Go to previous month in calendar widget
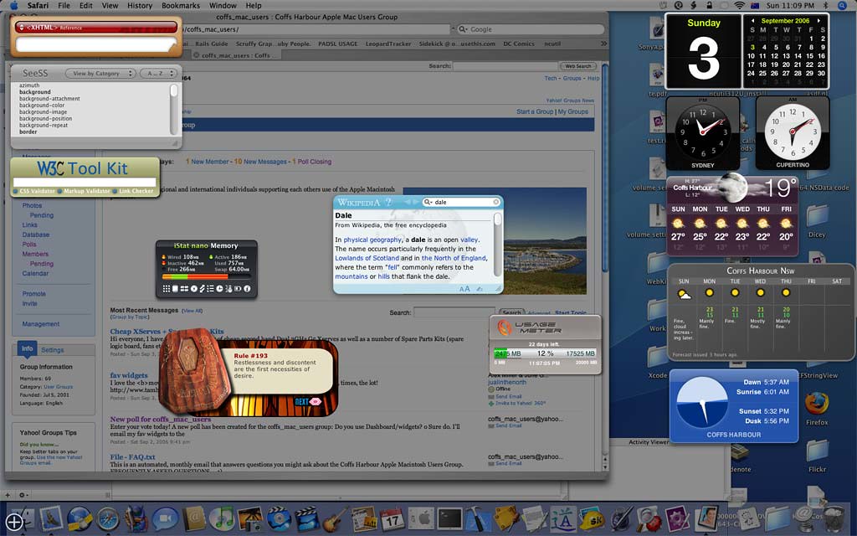The image size is (857, 536). point(752,21)
